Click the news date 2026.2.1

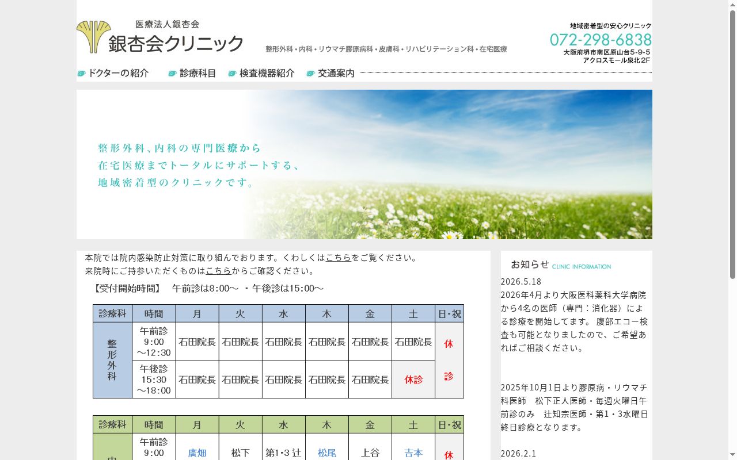coord(518,454)
